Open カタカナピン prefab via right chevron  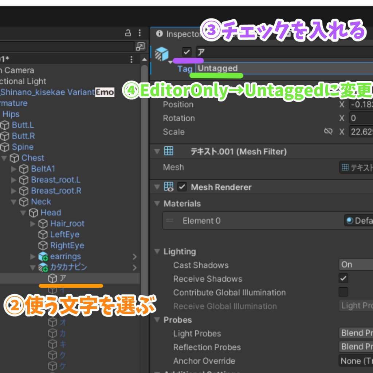click(x=135, y=268)
